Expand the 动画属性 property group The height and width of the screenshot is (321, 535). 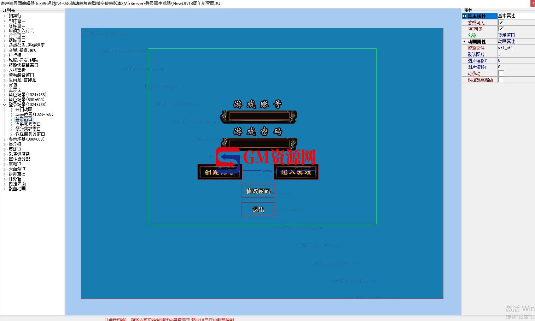click(464, 42)
